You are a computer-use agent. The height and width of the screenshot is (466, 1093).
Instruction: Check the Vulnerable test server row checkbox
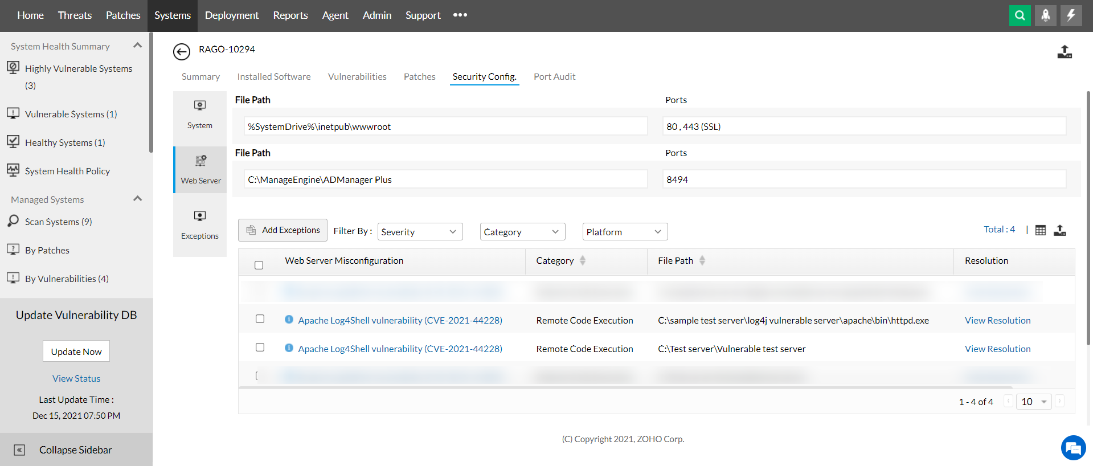260,348
